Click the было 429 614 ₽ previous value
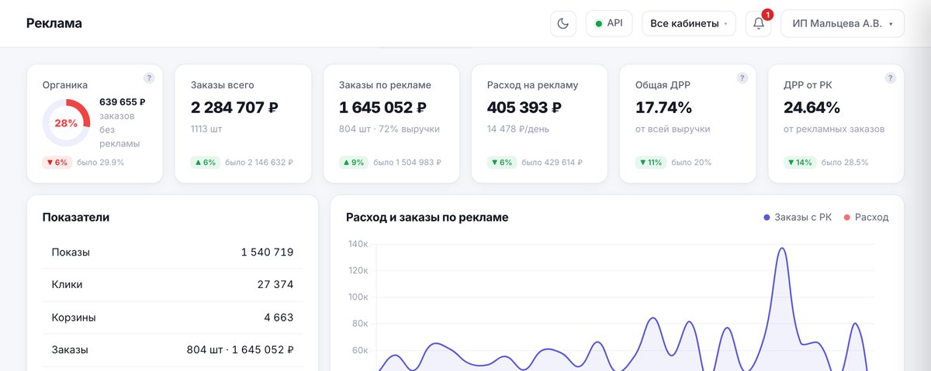The width and height of the screenshot is (931, 371). tap(552, 163)
